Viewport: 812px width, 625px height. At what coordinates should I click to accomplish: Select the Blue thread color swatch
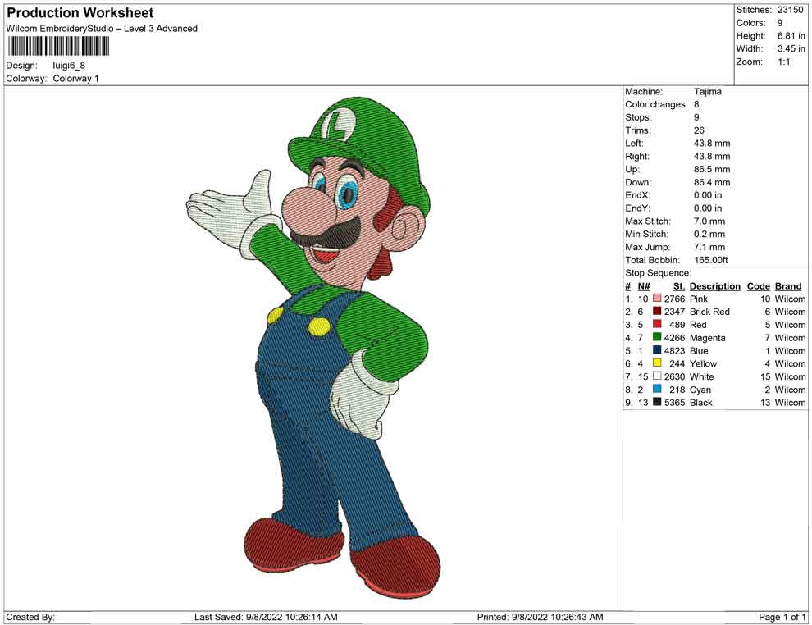click(657, 350)
